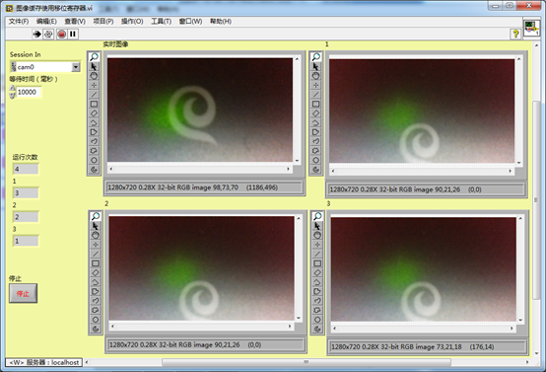Click the red Abort Execution button
Viewport: 546px width, 372px height.
pos(61,34)
